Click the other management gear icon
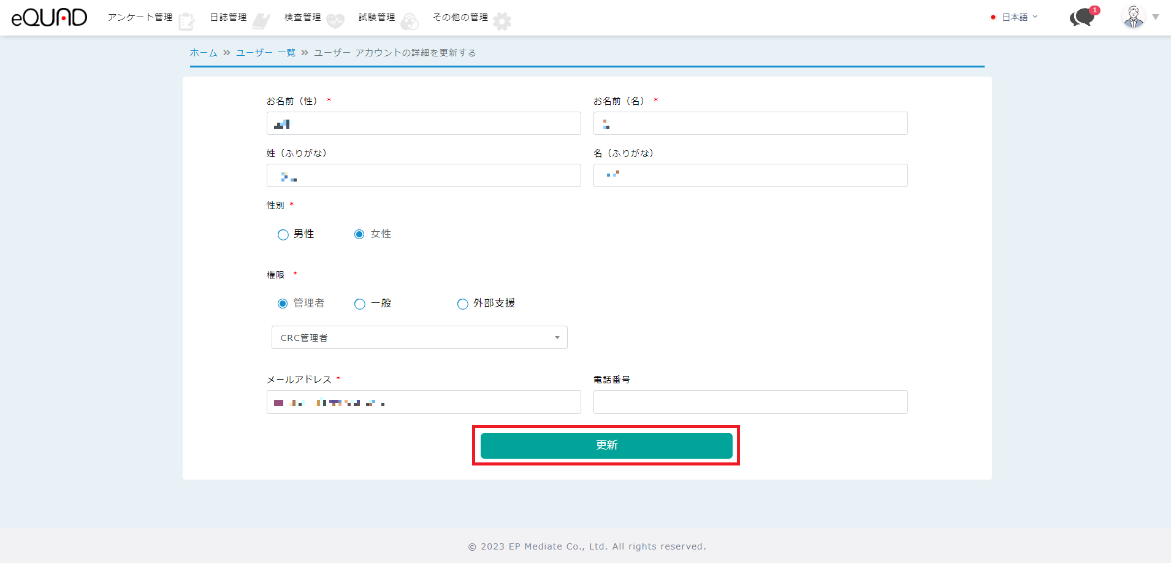The width and height of the screenshot is (1171, 563). 502,21
